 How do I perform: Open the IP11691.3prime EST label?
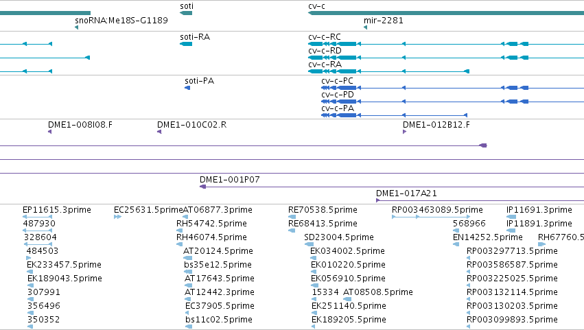coord(539,210)
